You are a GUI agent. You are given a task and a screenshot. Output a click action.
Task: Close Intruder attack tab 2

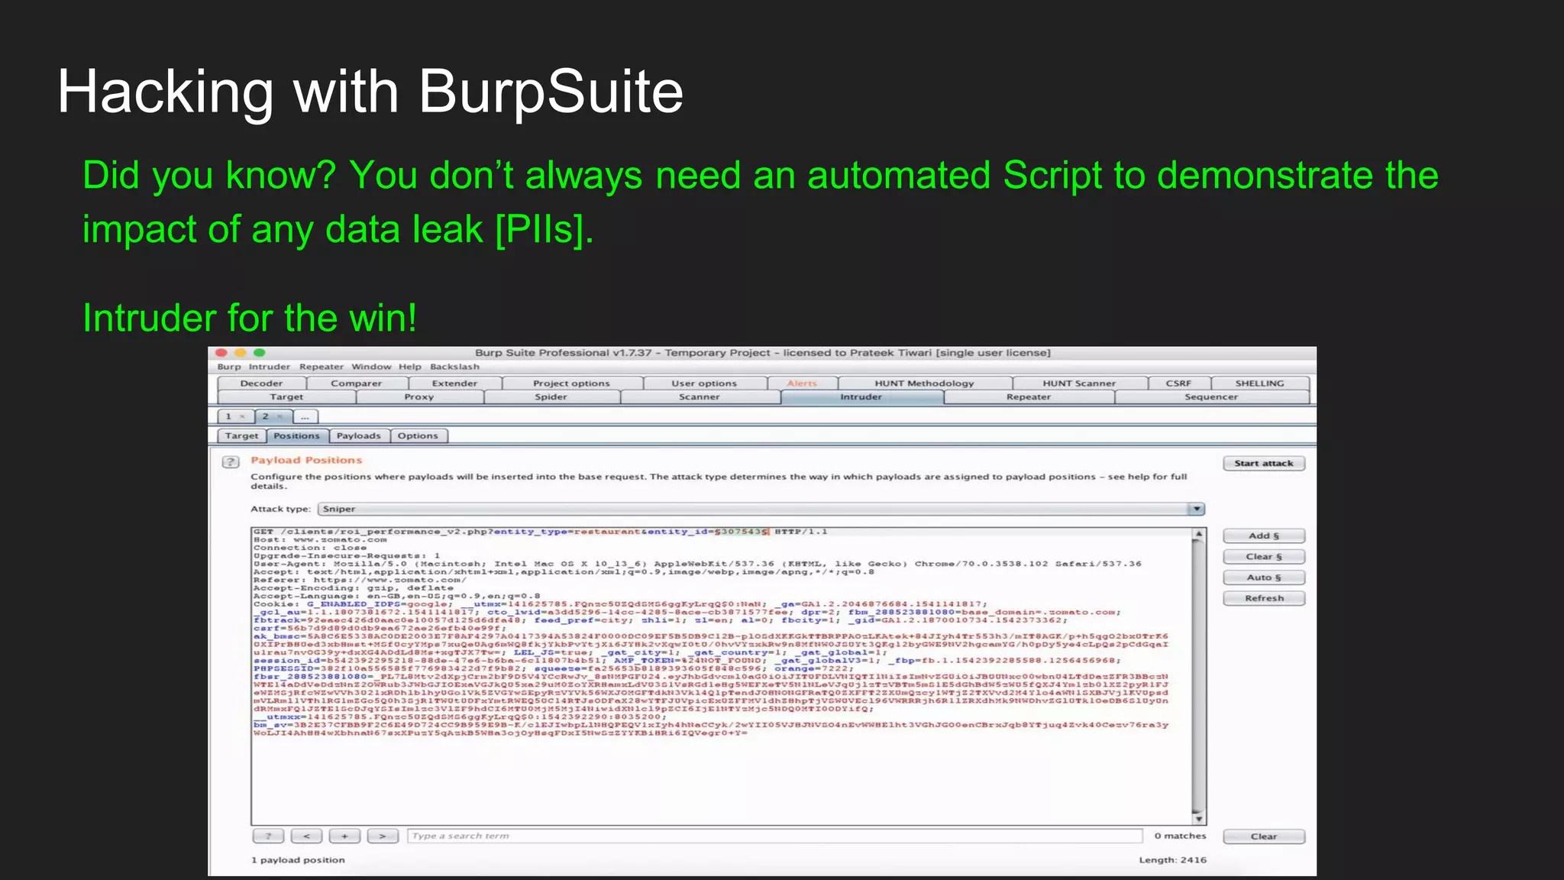(280, 416)
